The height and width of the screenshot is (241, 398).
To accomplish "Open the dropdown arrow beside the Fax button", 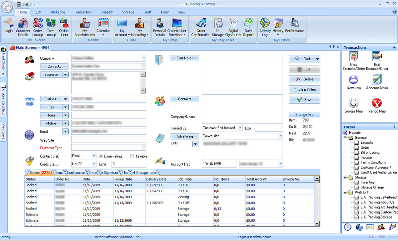I will [x=65, y=107].
